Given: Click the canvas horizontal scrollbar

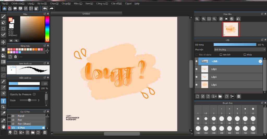Looking at the screenshot, I should tap(122, 134).
